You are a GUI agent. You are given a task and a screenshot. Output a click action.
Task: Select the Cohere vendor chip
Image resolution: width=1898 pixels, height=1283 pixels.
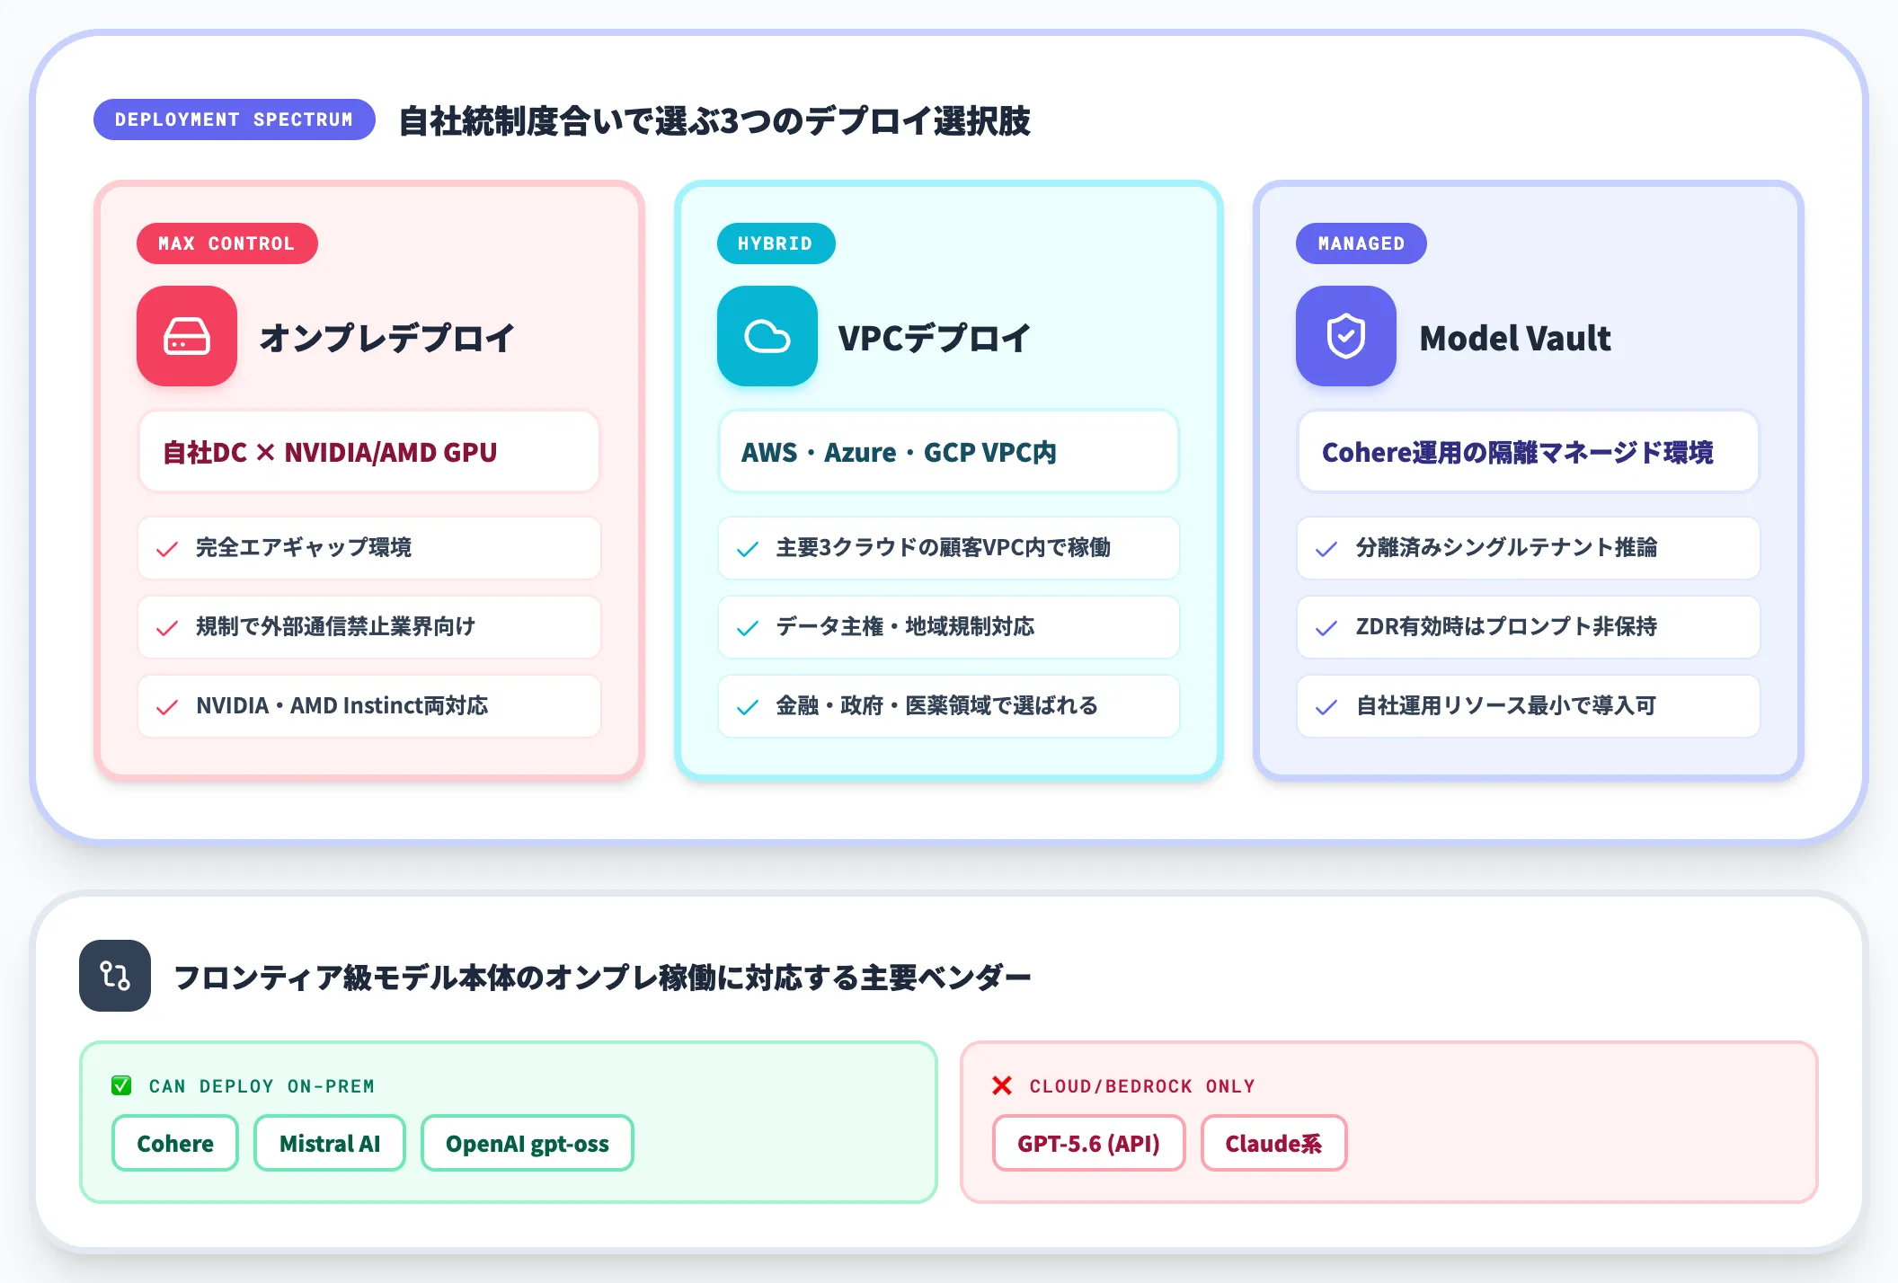pos(175,1143)
